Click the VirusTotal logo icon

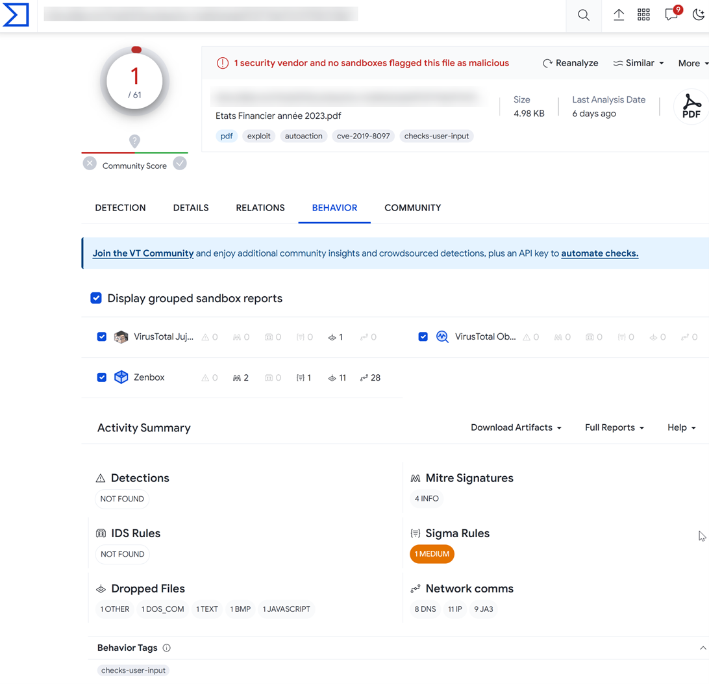[16, 15]
